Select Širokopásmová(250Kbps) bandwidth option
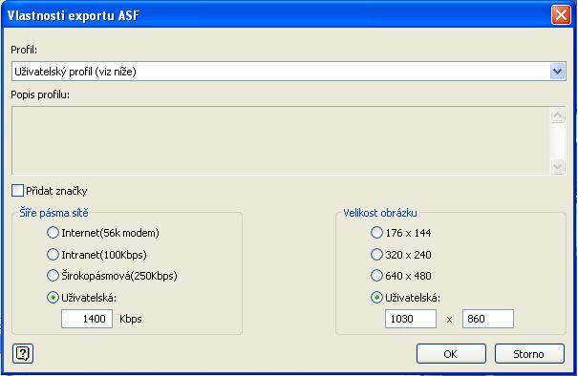This screenshot has width=578, height=376. click(53, 276)
